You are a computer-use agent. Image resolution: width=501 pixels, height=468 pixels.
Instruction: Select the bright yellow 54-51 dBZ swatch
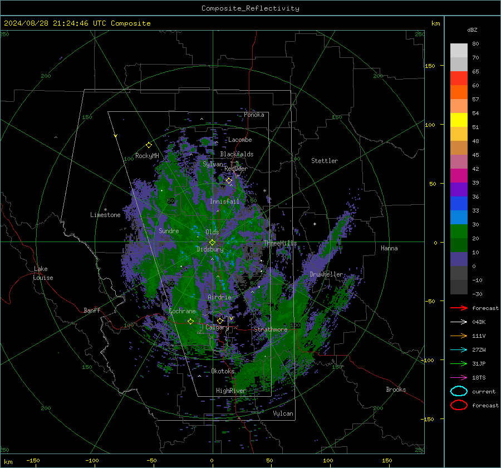pos(459,120)
